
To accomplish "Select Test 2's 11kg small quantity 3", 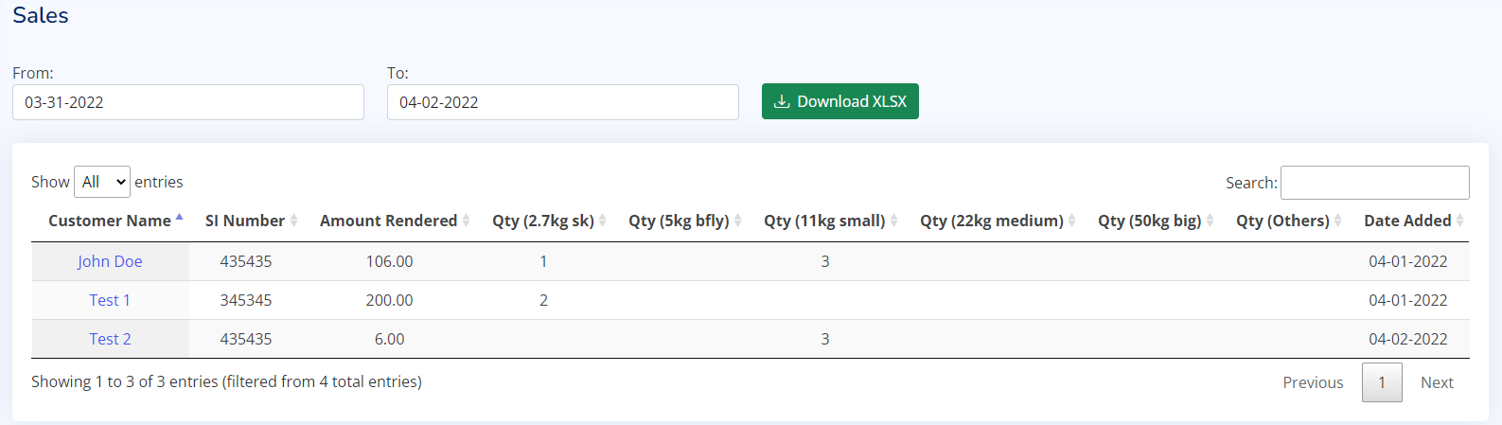I will [825, 339].
